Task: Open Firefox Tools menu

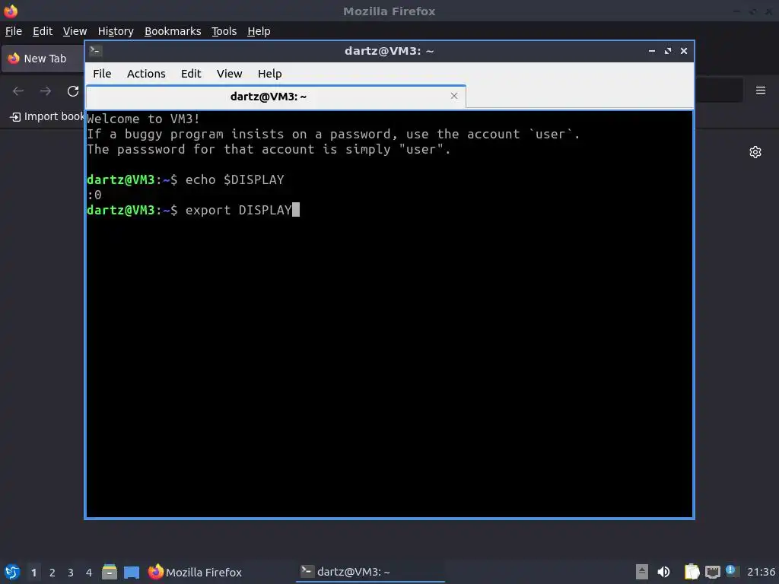Action: [224, 31]
